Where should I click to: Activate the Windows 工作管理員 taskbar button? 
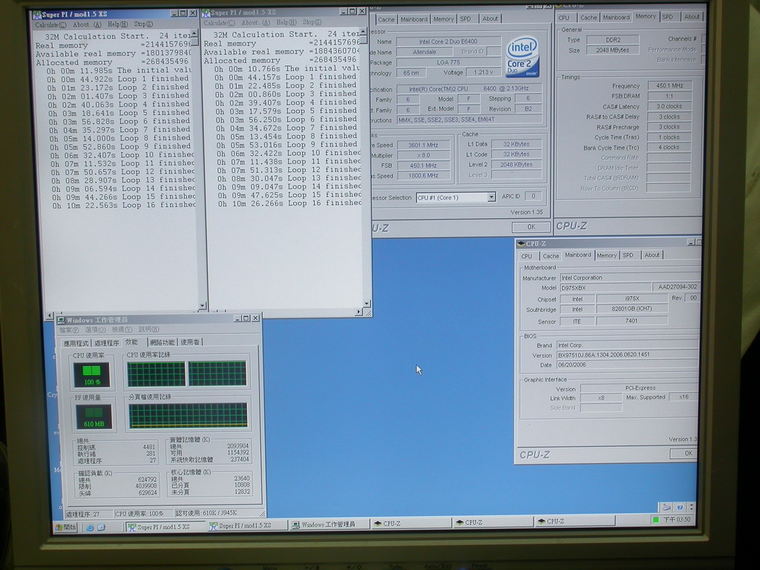329,525
